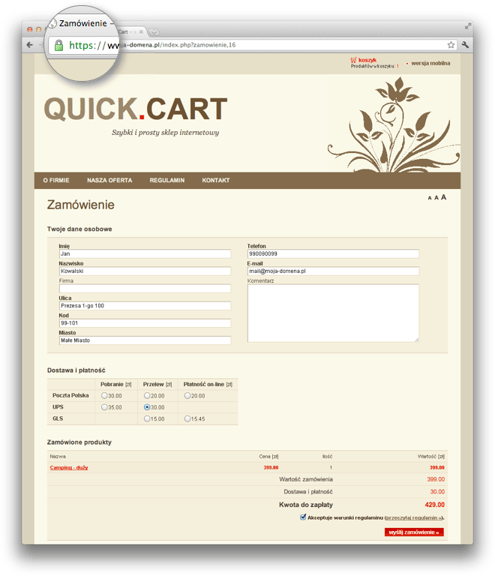Select GLS Przelew 15.00 option
Image resolution: width=495 pixels, height=576 pixels.
tap(147, 418)
